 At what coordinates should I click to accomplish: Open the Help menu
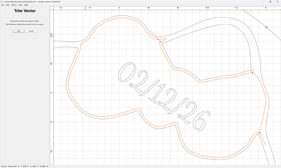click(x=26, y=5)
